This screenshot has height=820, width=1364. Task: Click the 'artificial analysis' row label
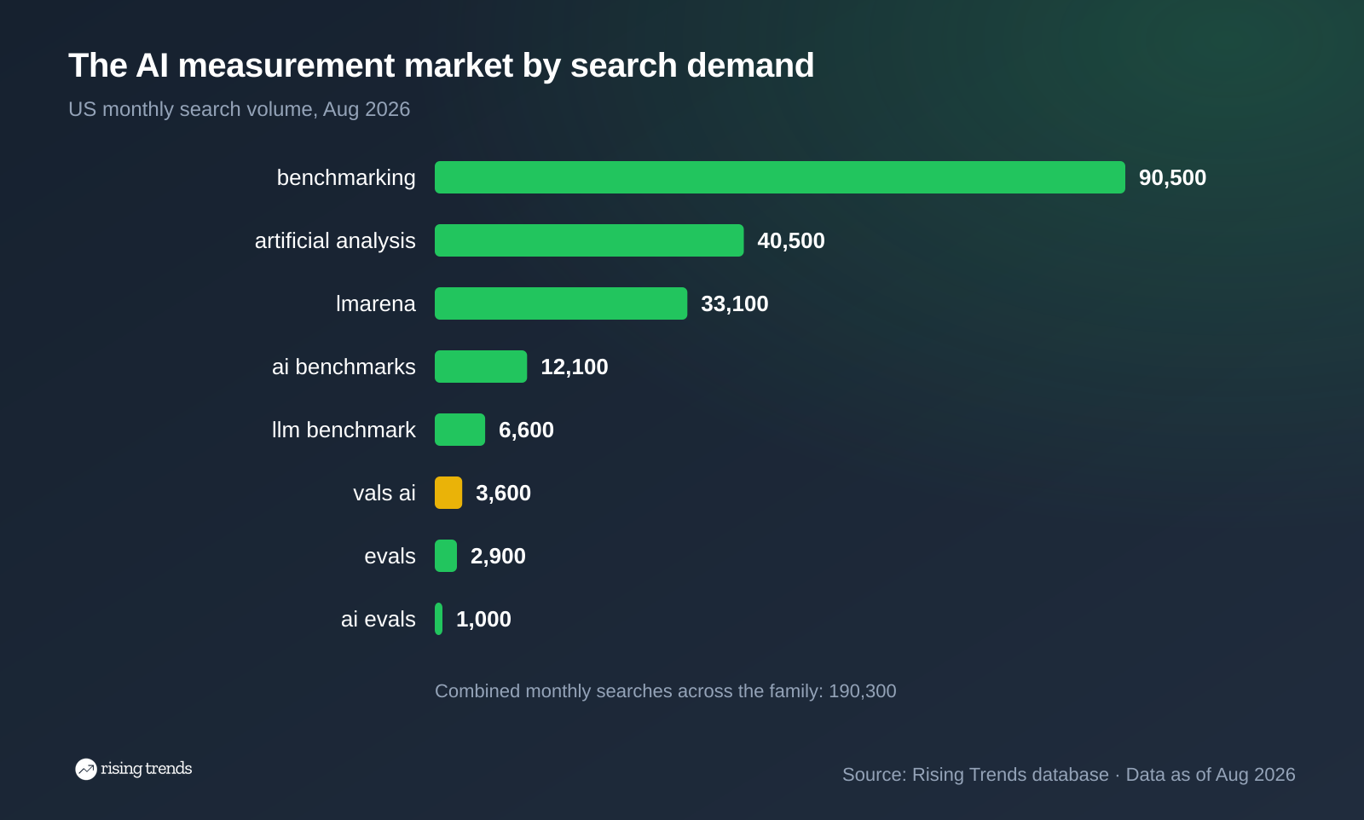coord(335,240)
